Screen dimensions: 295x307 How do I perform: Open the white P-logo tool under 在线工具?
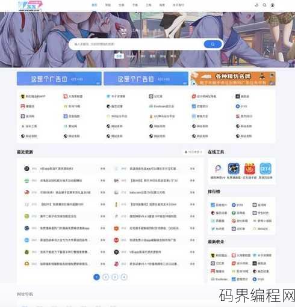[218, 169]
